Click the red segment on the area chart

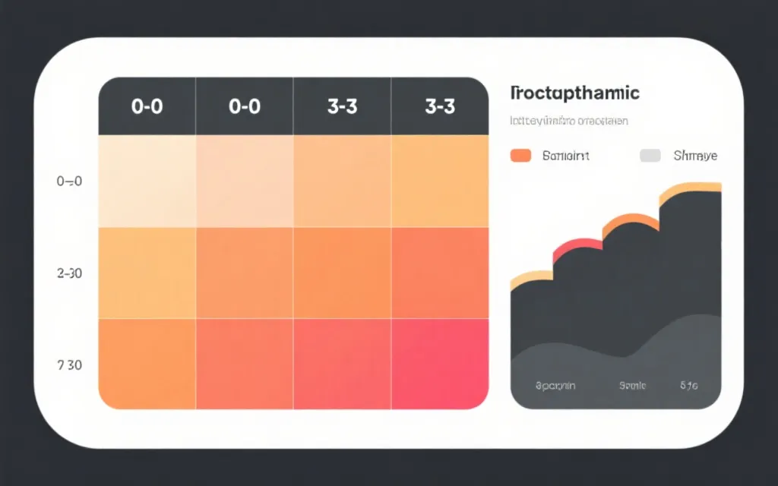pyautogui.click(x=576, y=245)
